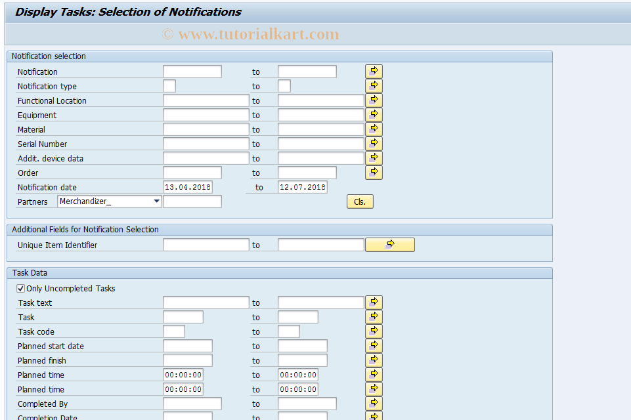The height and width of the screenshot is (420, 631).
Task: Open multiple selection for Planned finish
Action: (x=373, y=360)
